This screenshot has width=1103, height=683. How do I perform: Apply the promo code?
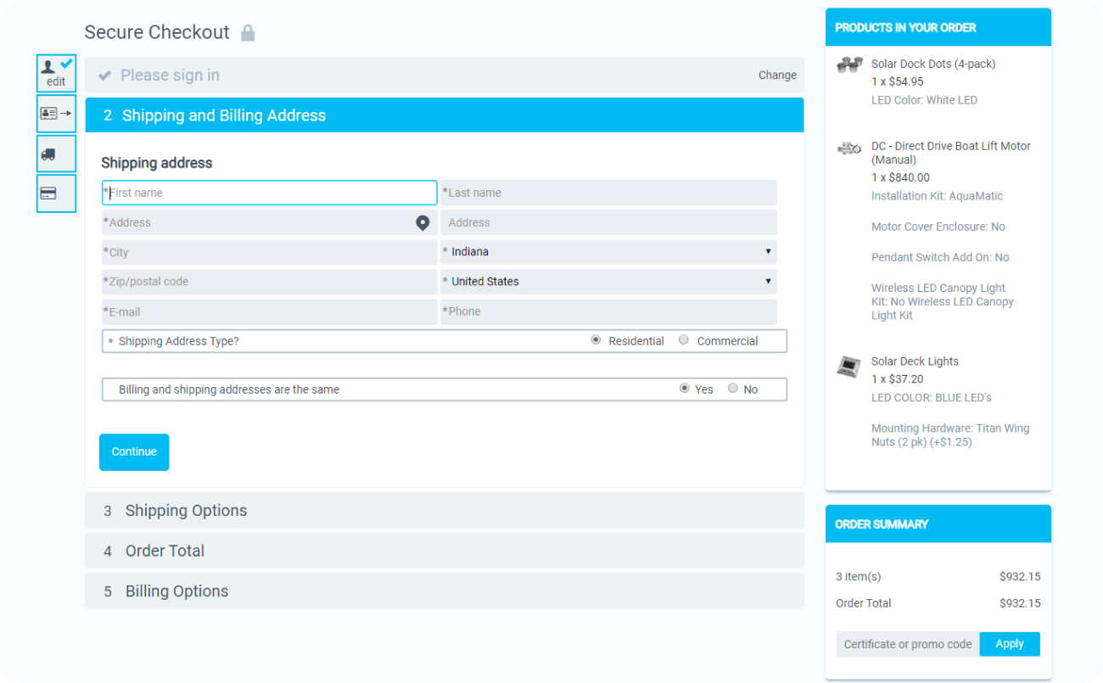[x=1010, y=644]
